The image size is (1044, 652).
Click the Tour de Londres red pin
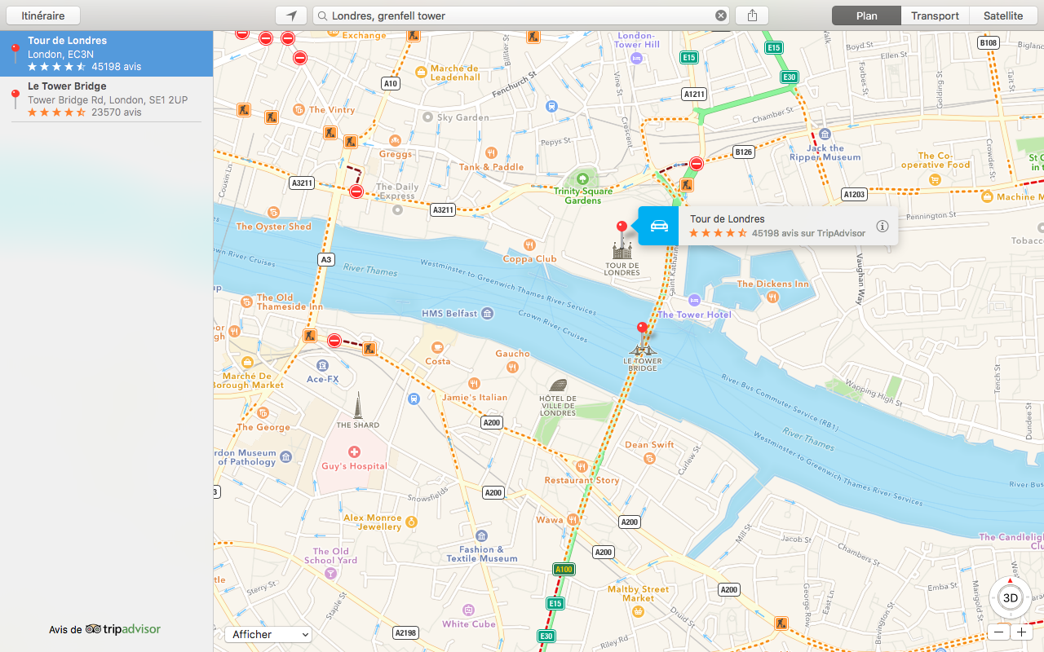pos(622,227)
